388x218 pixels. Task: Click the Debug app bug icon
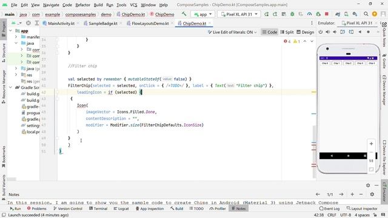(292, 14)
